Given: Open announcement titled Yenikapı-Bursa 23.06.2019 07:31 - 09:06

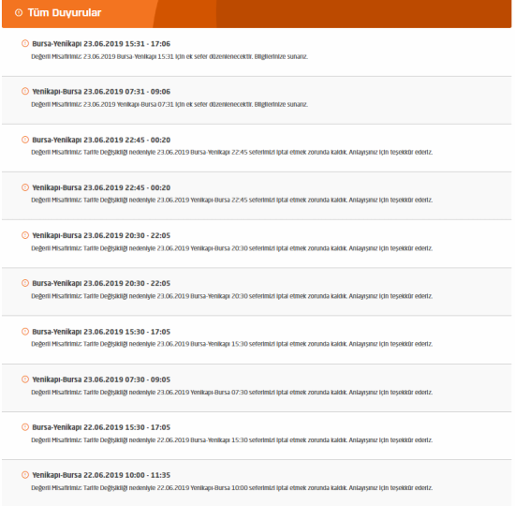Looking at the screenshot, I should [x=101, y=92].
